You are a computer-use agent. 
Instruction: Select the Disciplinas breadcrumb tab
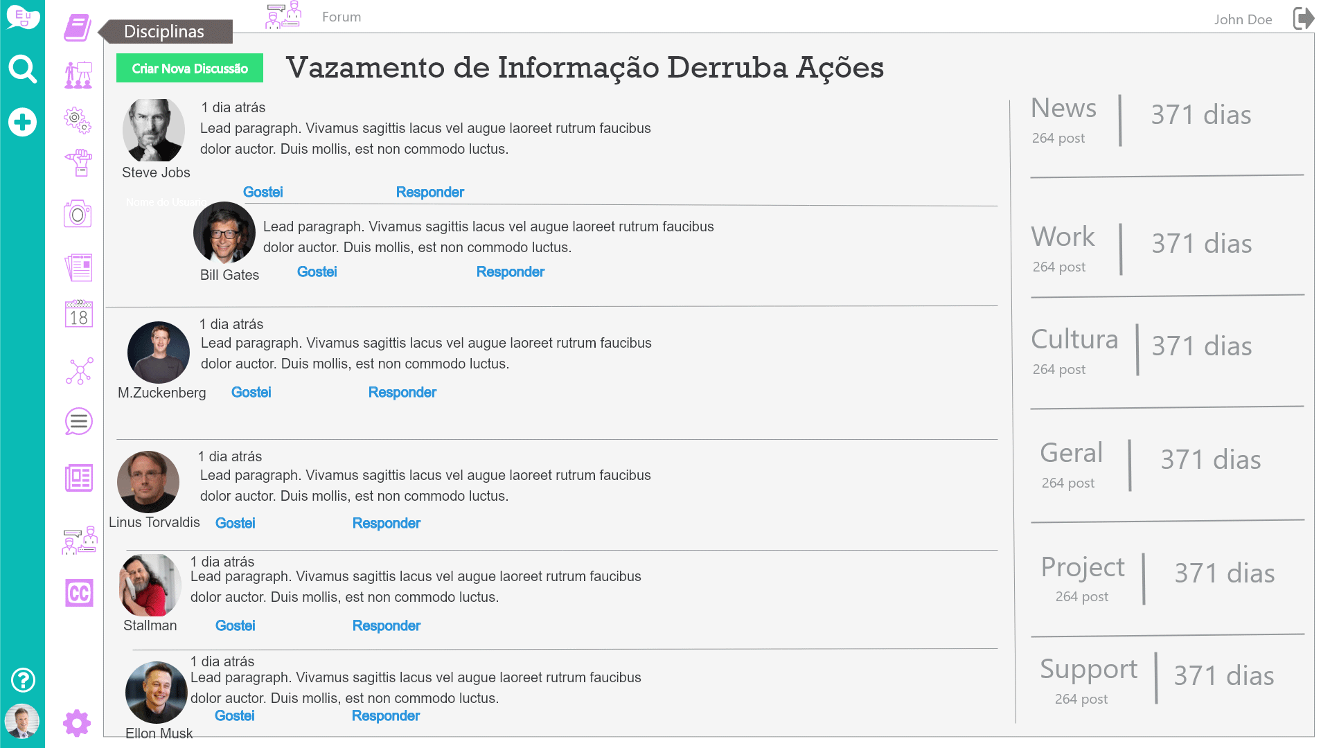point(164,31)
